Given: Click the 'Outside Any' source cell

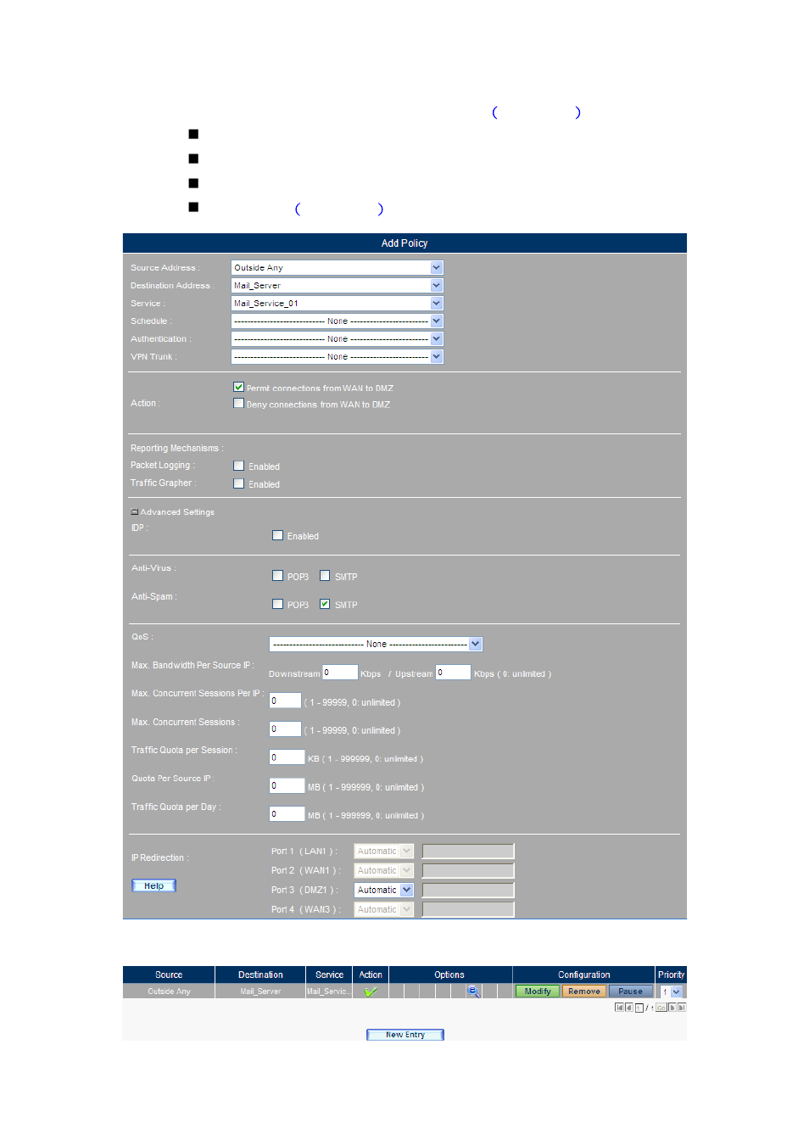Looking at the screenshot, I should tap(169, 991).
